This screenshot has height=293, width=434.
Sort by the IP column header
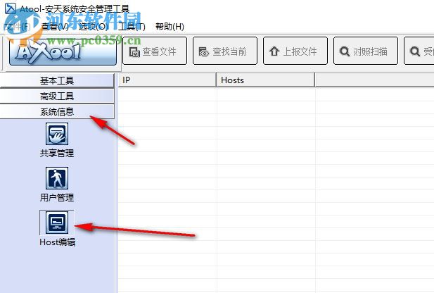point(167,80)
